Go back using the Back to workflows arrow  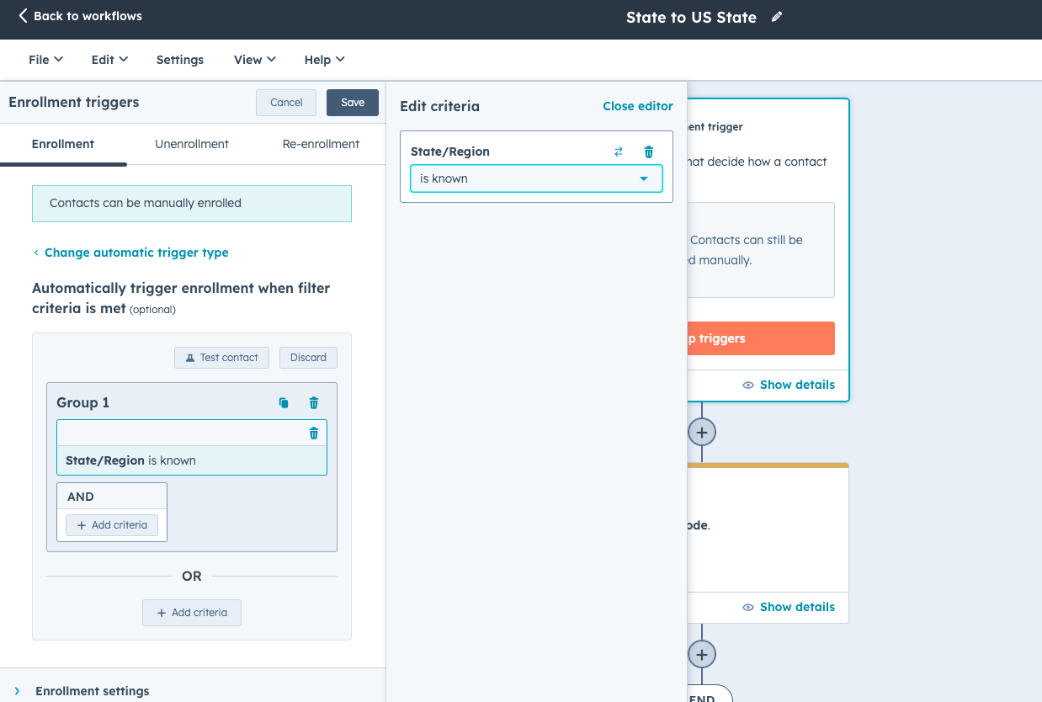[x=23, y=16]
